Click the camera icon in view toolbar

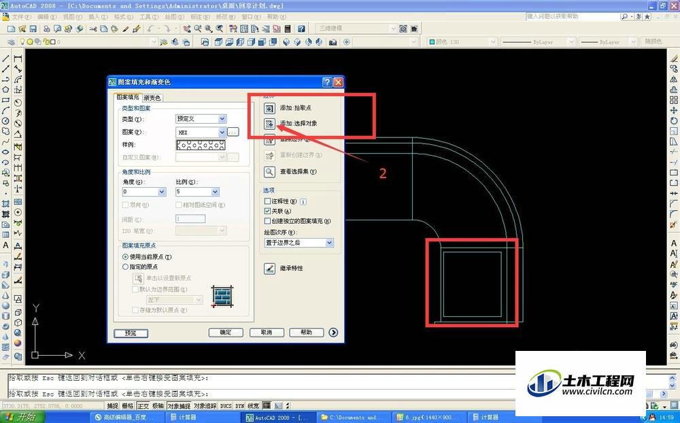pos(333,42)
